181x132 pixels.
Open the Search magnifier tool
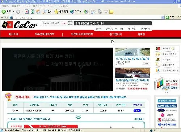coord(45,12)
